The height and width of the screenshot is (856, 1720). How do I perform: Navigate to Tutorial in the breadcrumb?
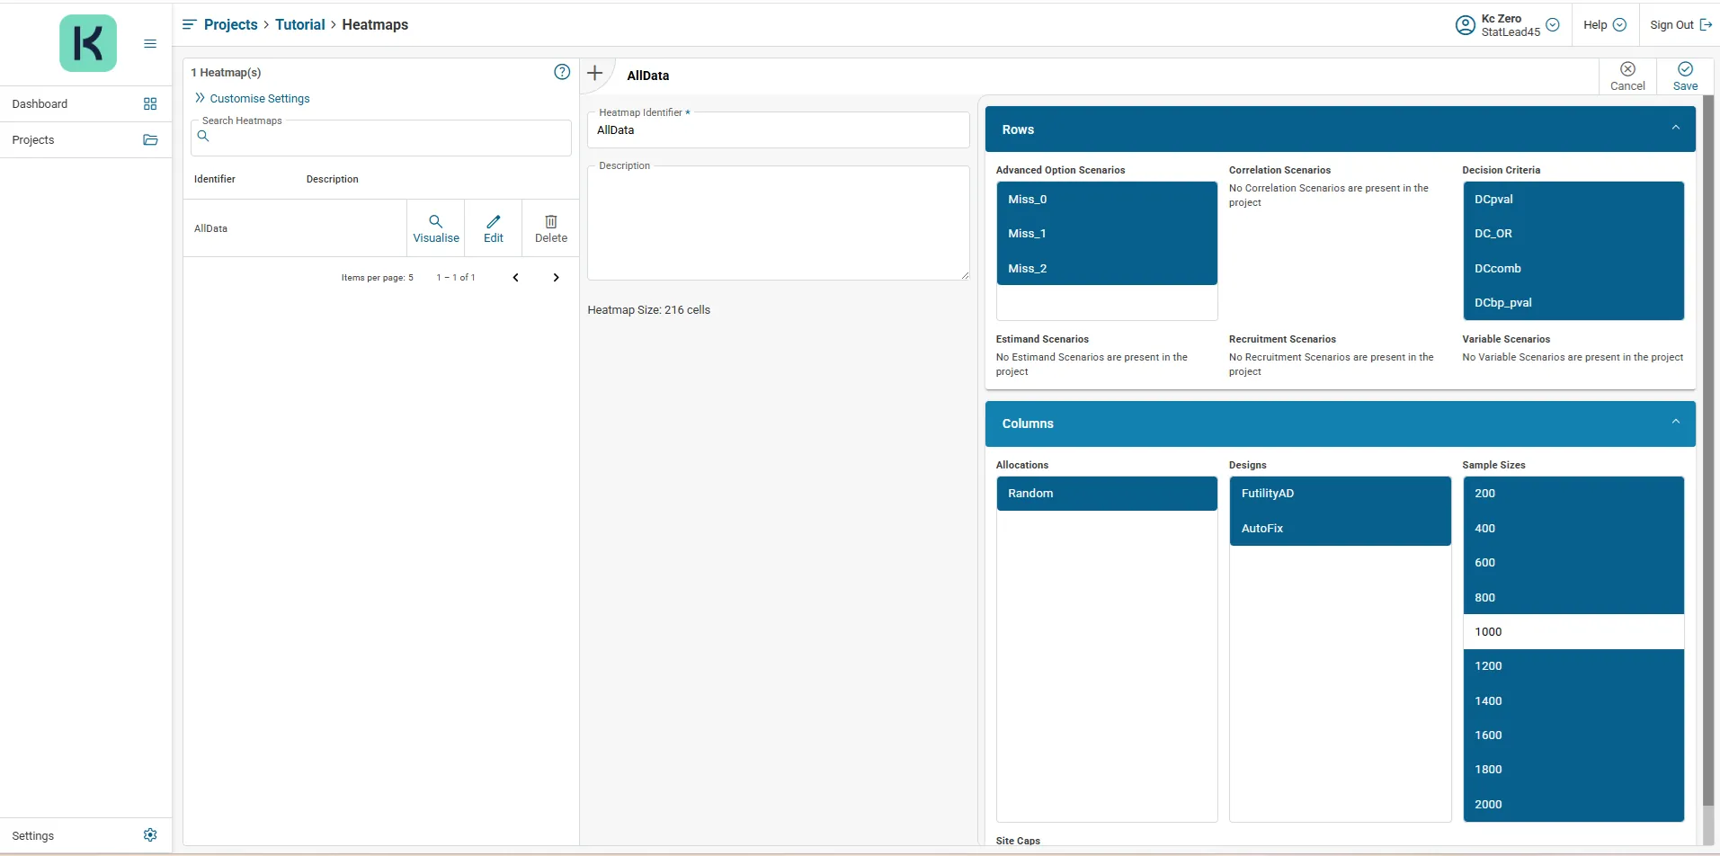[x=299, y=25]
